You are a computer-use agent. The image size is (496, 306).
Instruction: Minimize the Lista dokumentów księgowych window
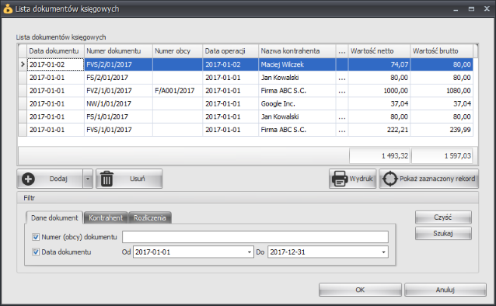click(x=456, y=9)
